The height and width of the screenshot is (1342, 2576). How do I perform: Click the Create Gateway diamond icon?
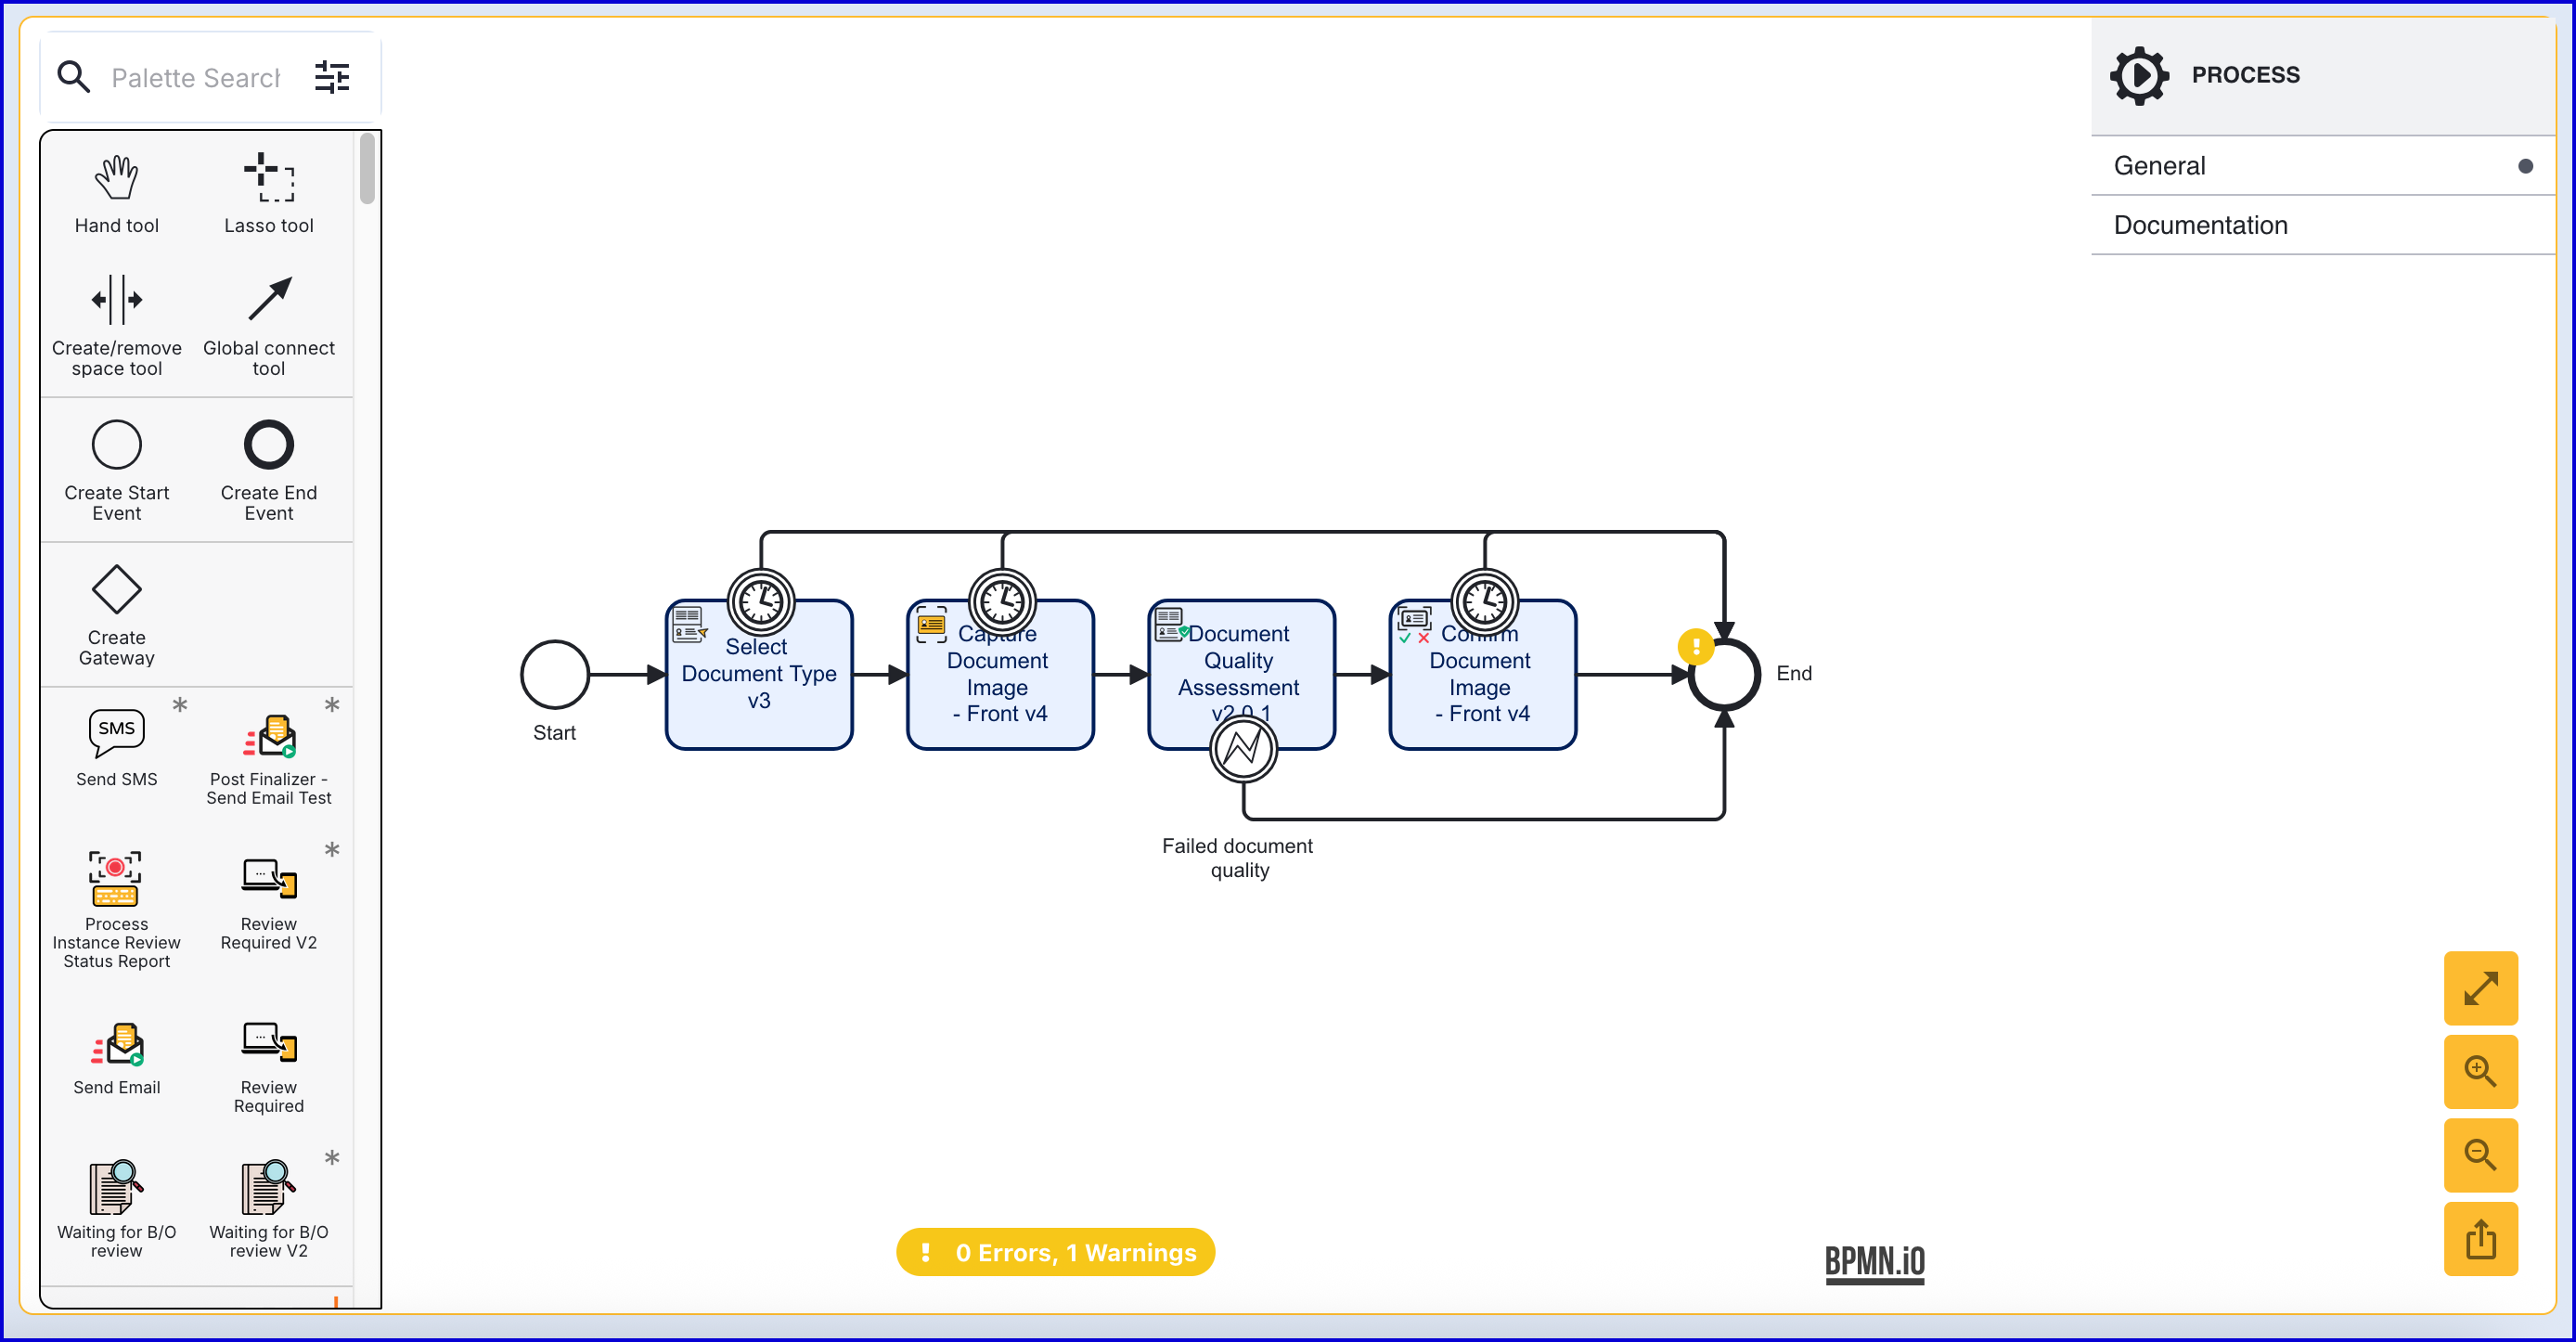click(116, 590)
